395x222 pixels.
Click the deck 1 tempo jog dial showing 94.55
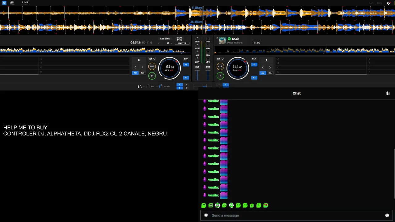[170, 68]
